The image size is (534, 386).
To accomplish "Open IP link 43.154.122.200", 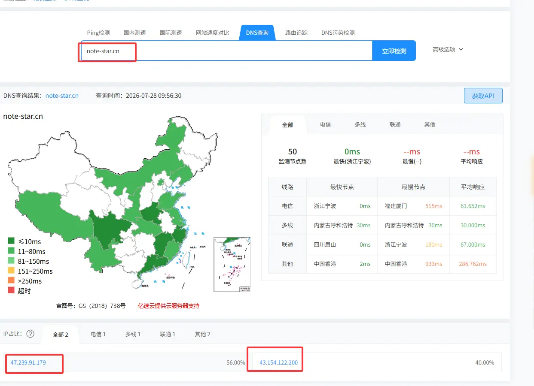I will 278,362.
